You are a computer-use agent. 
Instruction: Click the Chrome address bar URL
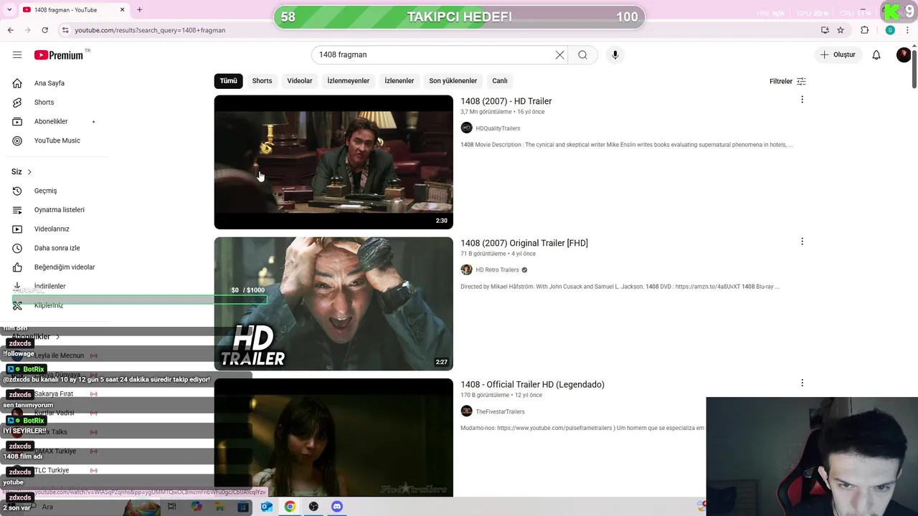coord(150,30)
